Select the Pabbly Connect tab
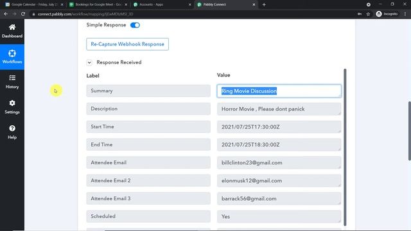 pyautogui.click(x=226, y=4)
